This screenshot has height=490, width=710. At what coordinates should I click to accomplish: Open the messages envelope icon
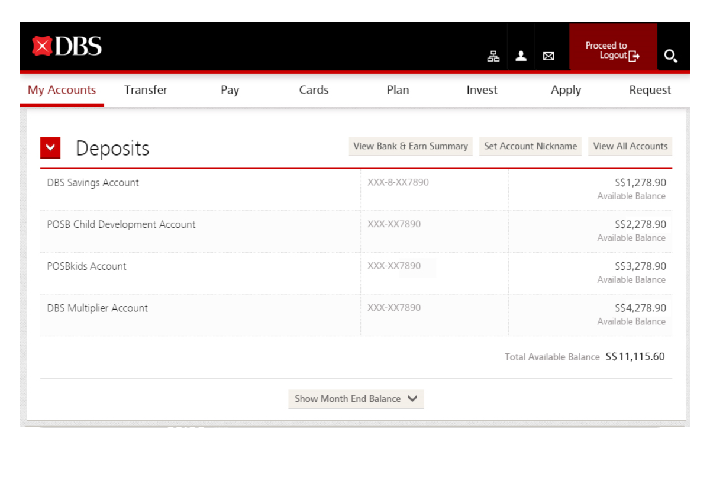pyautogui.click(x=548, y=56)
